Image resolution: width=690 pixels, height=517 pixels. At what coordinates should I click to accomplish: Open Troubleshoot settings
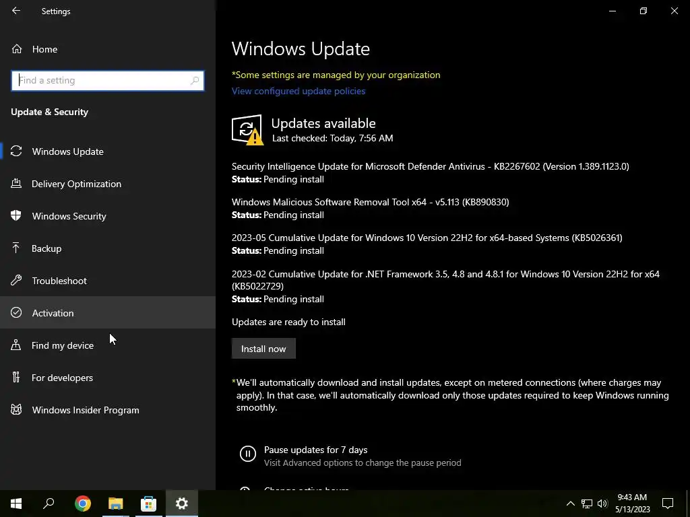coord(108,281)
